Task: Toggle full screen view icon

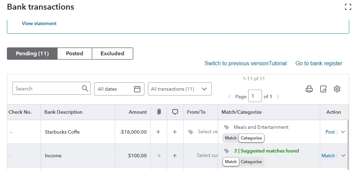Action: [x=348, y=7]
